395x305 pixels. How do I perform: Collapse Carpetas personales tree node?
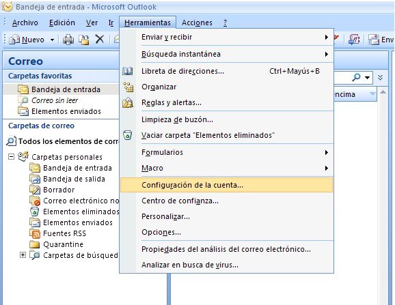tap(11, 157)
